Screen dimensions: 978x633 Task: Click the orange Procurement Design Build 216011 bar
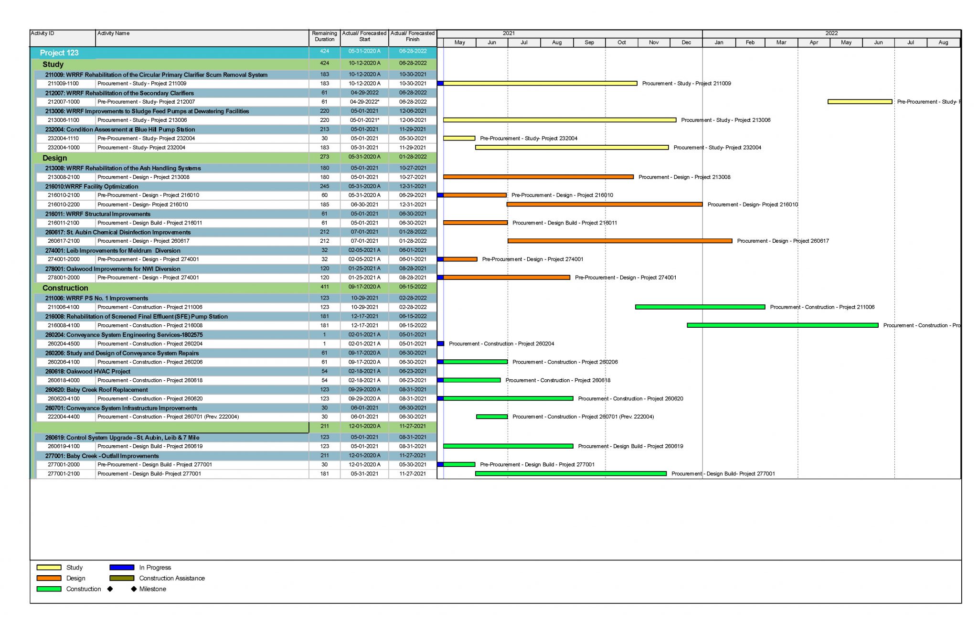(x=476, y=223)
